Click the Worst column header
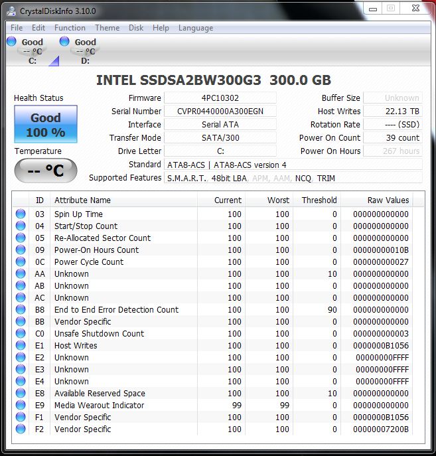 [x=269, y=200]
